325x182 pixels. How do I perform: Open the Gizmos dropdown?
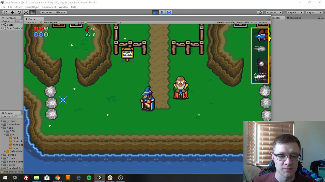tap(264, 22)
